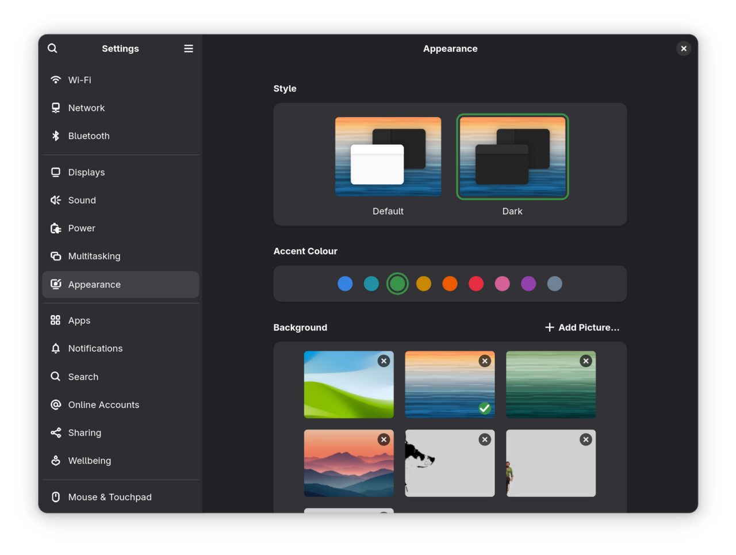
Task: Pick the purple accent colour
Action: point(528,284)
